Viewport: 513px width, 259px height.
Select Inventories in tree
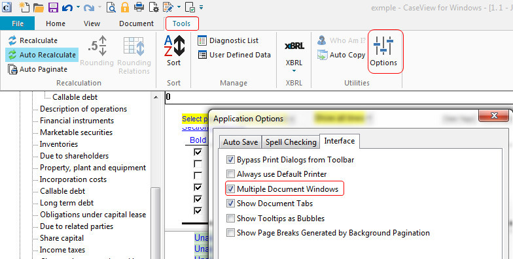pos(59,144)
